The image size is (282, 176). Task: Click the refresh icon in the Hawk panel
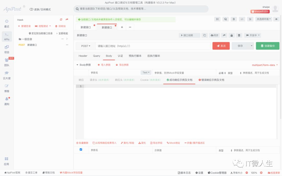click(x=61, y=19)
